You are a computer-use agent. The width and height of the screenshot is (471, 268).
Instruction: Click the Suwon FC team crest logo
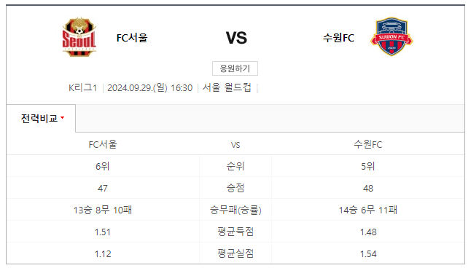tap(392, 36)
